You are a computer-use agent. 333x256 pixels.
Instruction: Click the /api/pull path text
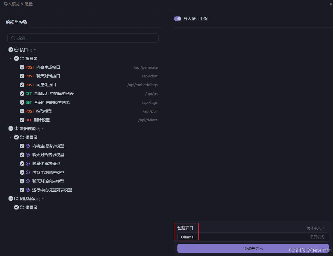click(x=150, y=111)
